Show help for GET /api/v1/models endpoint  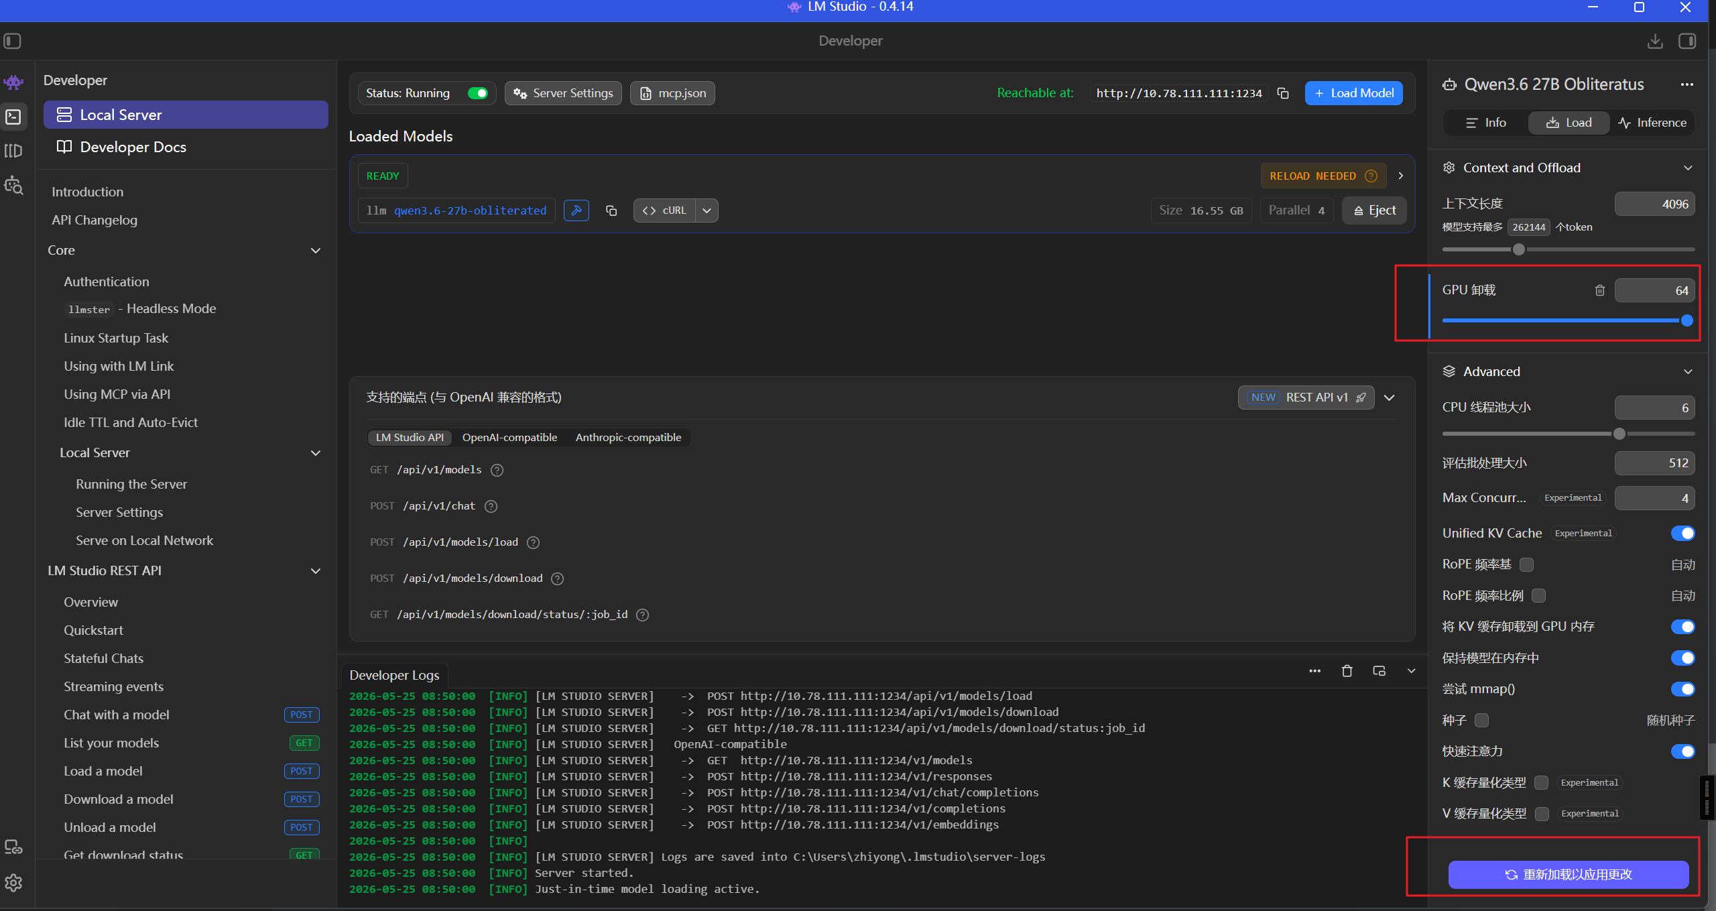(x=497, y=470)
